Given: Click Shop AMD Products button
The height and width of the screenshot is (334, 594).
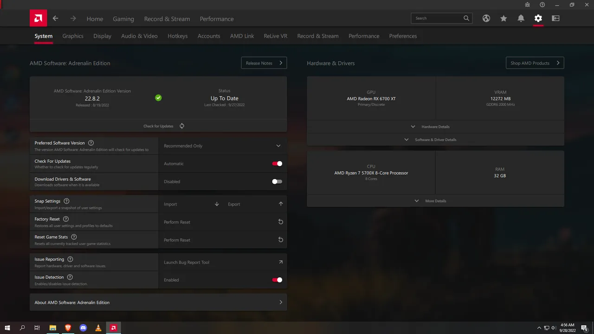Looking at the screenshot, I should [535, 63].
